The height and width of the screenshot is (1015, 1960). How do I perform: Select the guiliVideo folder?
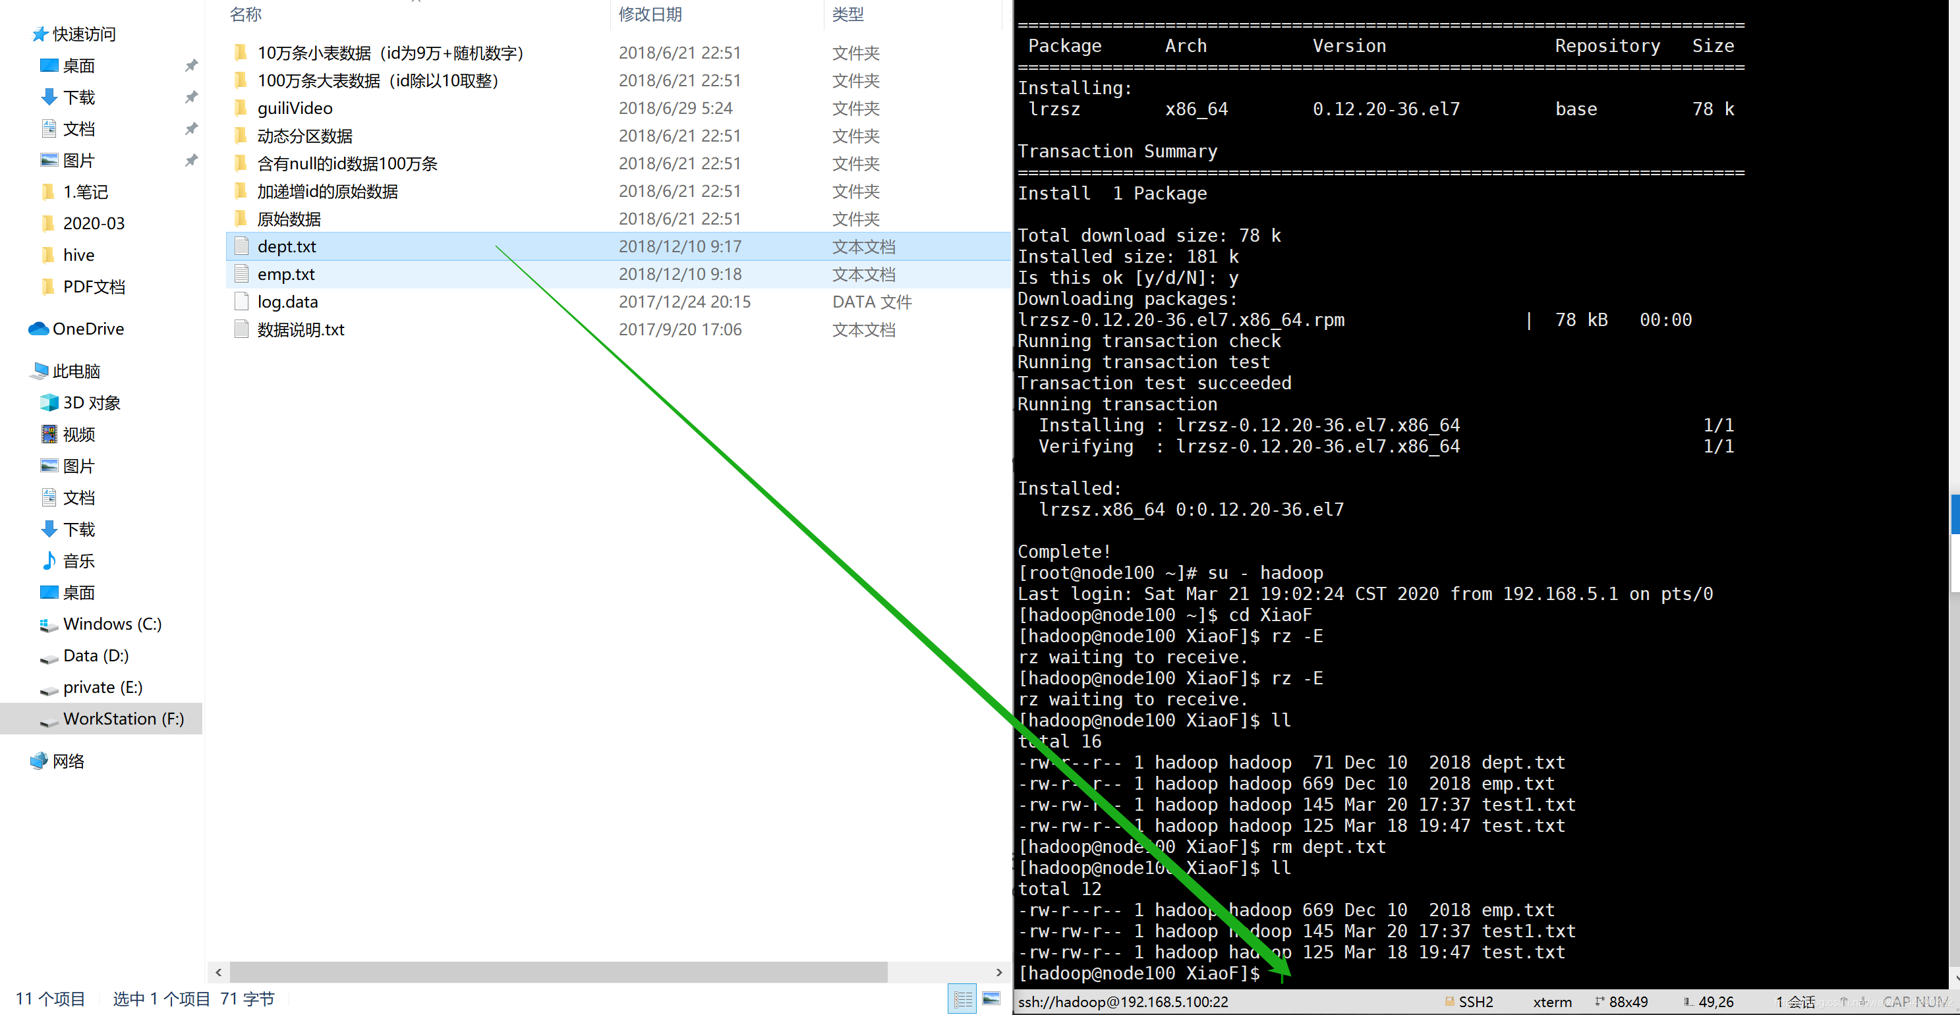295,108
